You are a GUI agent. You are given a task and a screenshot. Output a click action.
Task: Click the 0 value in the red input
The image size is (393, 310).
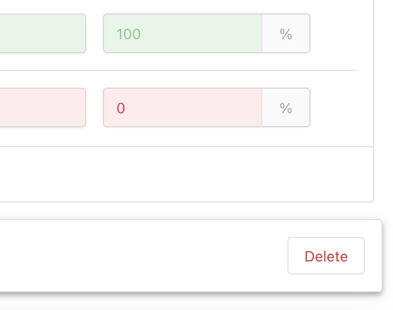point(121,109)
